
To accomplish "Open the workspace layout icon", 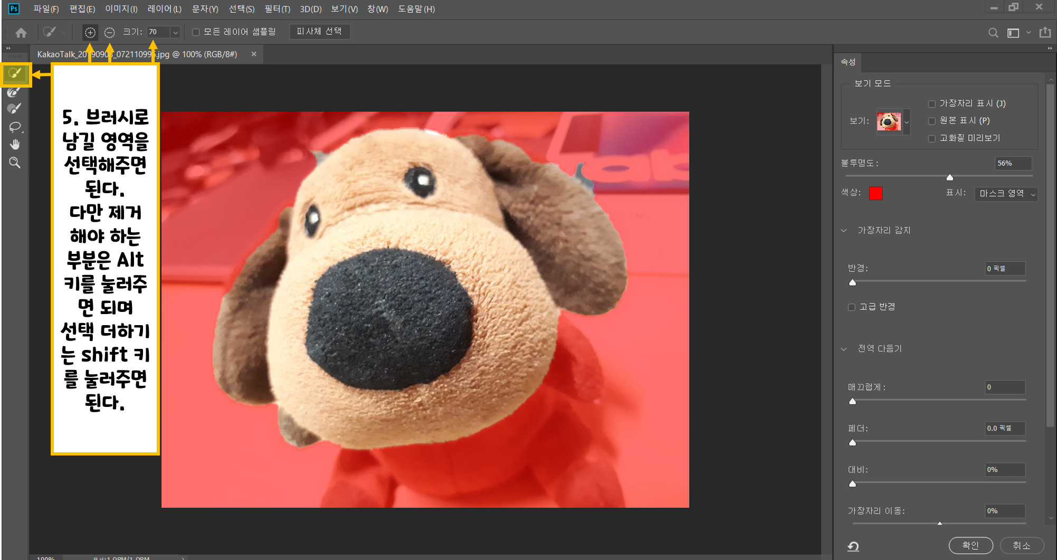I will [x=1013, y=33].
